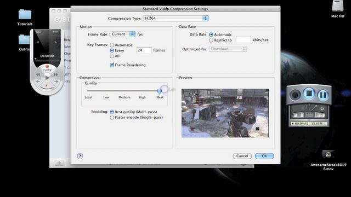Click the EyeTV remote red record button
351x197 pixels.
click(x=47, y=66)
